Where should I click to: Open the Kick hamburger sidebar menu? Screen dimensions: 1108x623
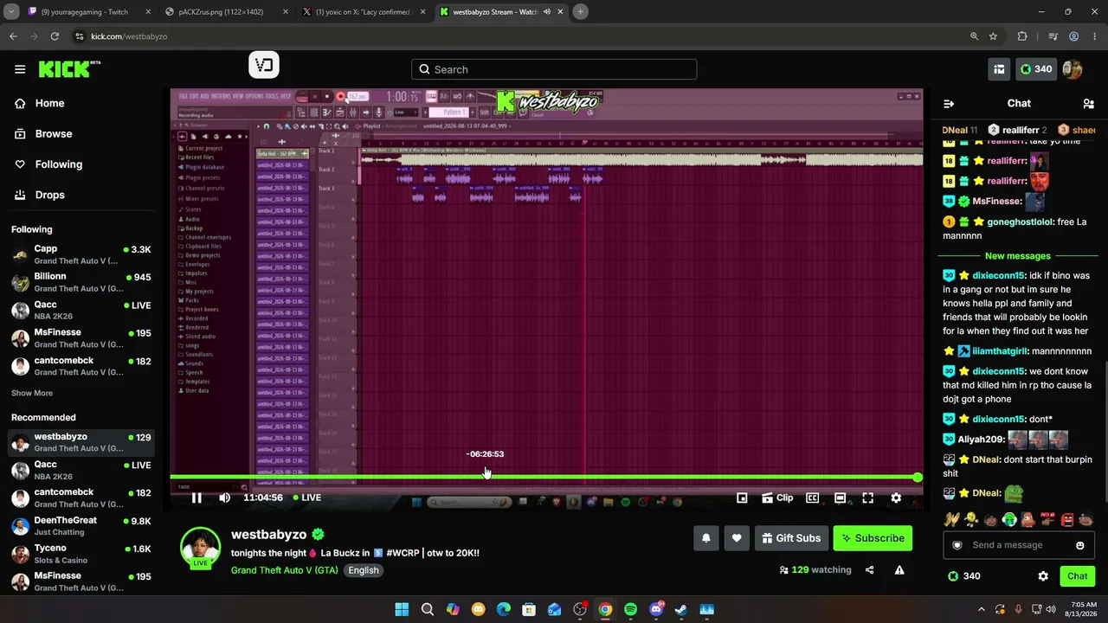(20, 69)
